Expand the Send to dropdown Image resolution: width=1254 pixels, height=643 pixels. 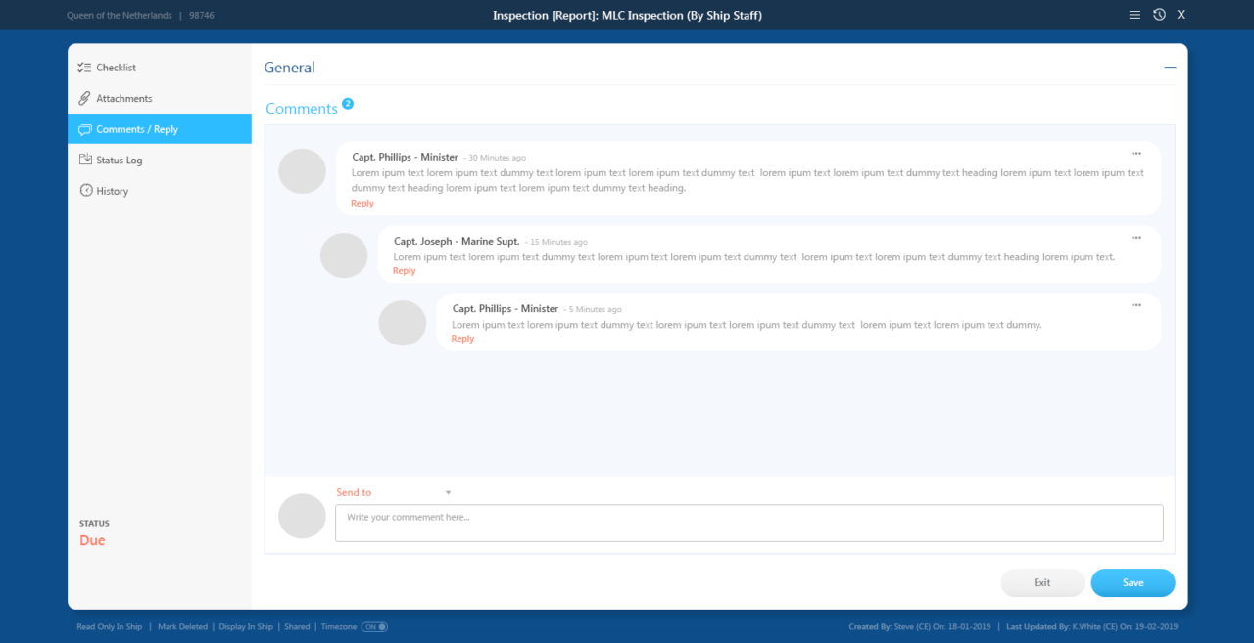[x=448, y=493]
